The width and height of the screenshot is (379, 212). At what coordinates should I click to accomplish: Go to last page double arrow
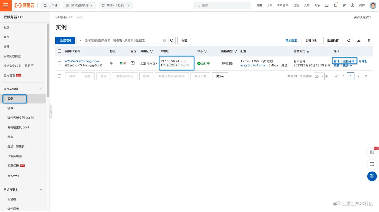tap(366, 76)
